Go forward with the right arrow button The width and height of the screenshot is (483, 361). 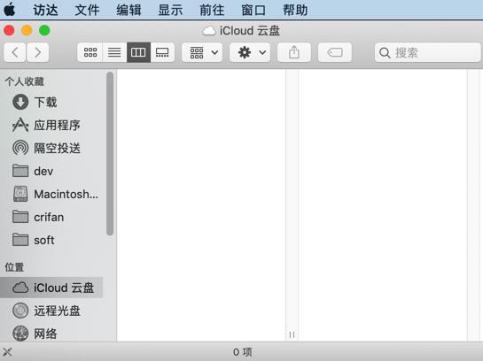pyautogui.click(x=37, y=52)
